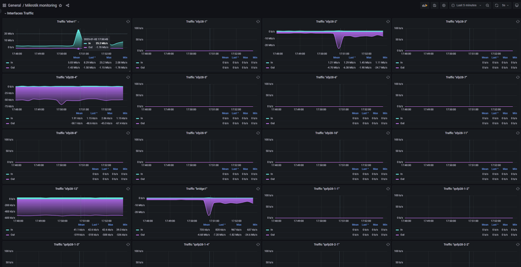Open Traffic "sfp28-2" panel menu
The image size is (521, 267).
click(326, 21)
